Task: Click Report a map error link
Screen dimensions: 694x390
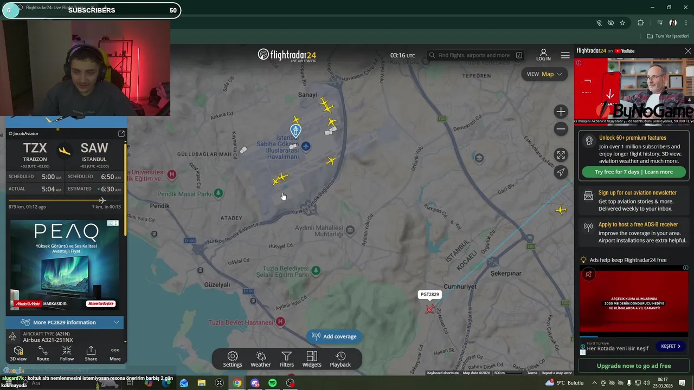Action: point(556,373)
